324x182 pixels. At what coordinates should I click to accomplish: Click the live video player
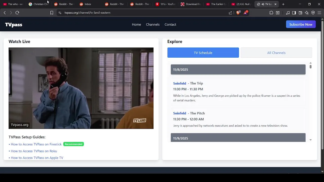tap(81, 88)
